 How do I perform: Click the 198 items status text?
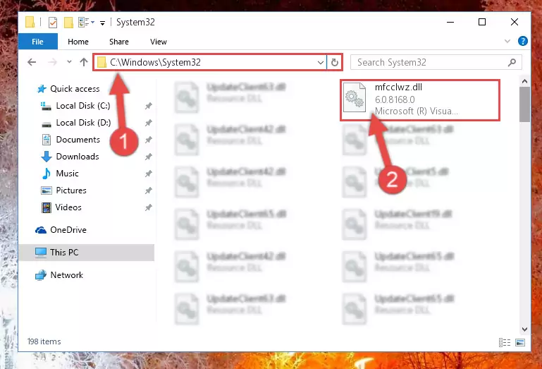click(44, 341)
